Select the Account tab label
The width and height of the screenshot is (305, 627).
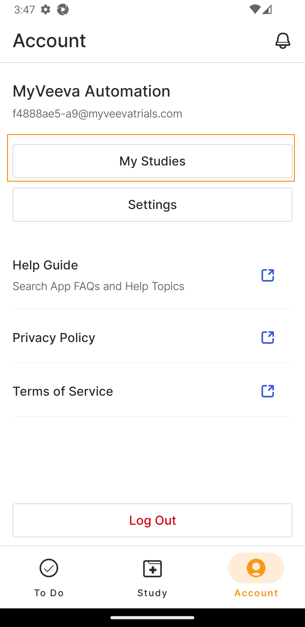[256, 593]
